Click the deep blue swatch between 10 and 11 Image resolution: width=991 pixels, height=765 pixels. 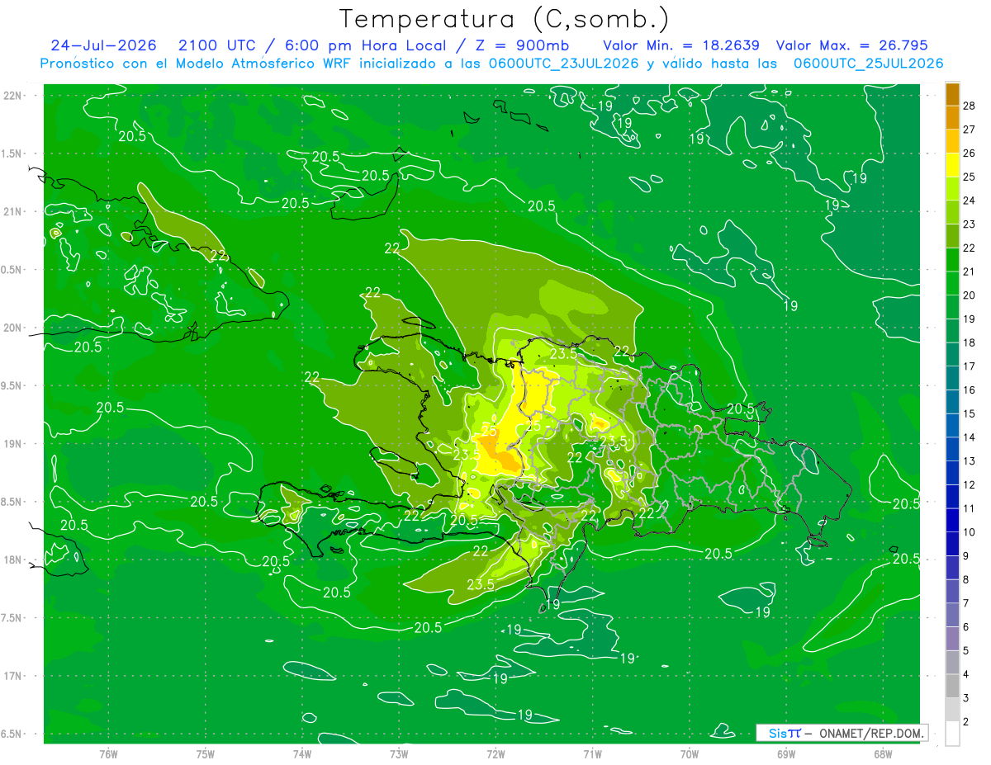pyautogui.click(x=952, y=520)
